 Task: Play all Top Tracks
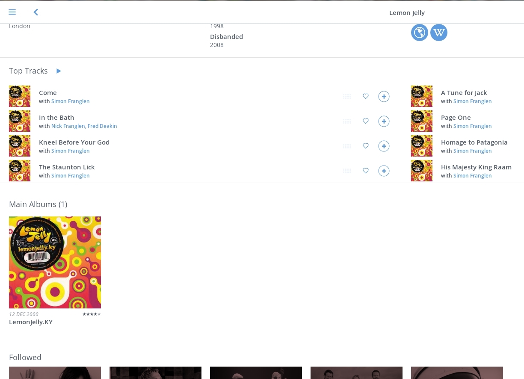pos(59,71)
